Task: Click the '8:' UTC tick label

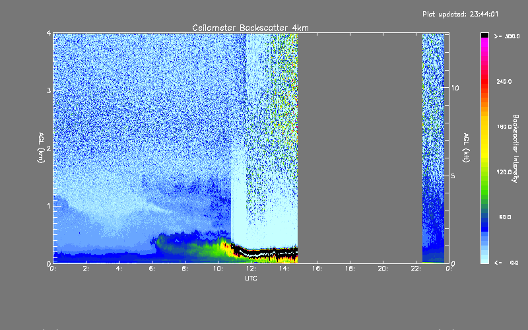Action: [185, 269]
